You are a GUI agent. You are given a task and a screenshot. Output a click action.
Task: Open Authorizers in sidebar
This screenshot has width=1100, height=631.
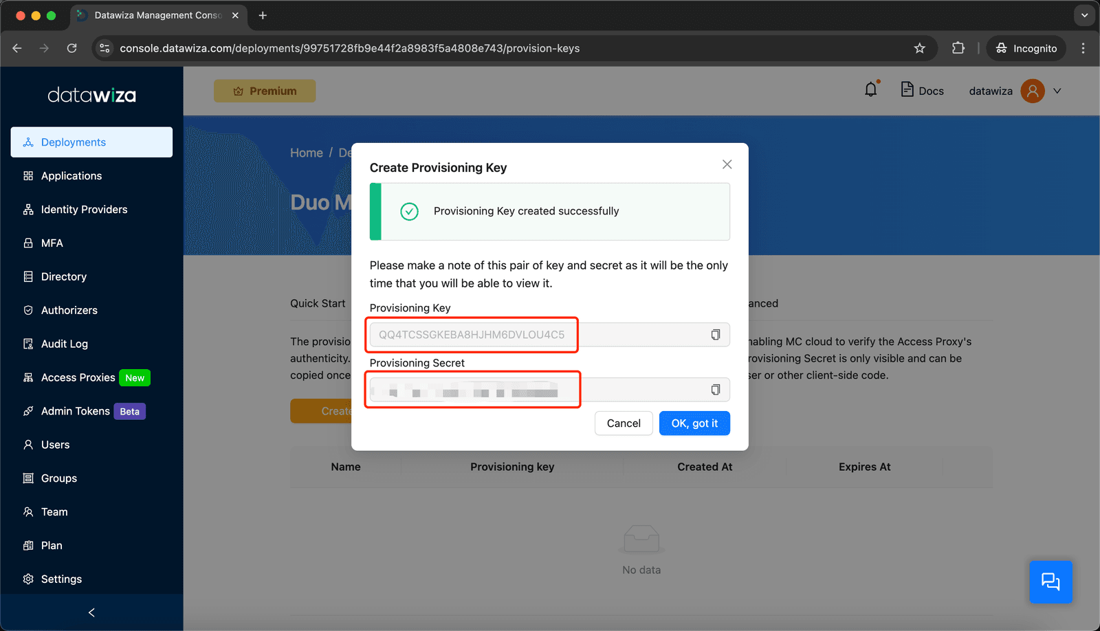pos(91,311)
